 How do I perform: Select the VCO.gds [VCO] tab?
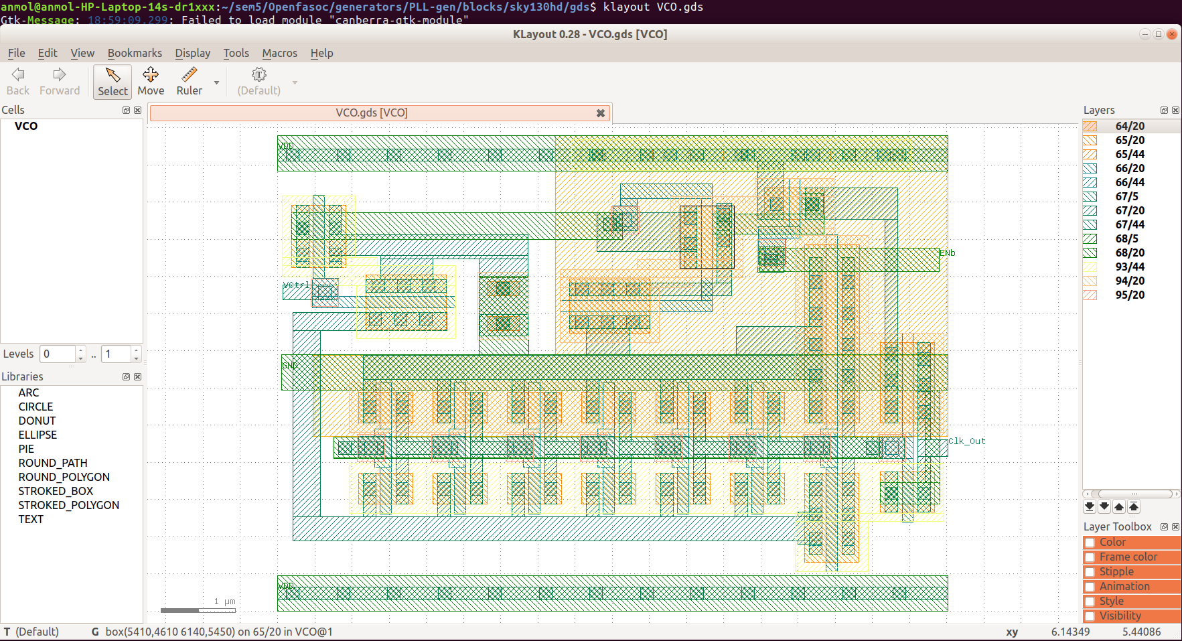coord(372,113)
